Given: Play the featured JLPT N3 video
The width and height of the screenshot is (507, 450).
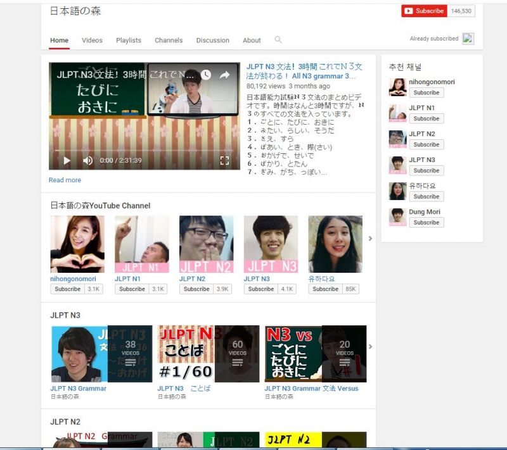Looking at the screenshot, I should [67, 160].
